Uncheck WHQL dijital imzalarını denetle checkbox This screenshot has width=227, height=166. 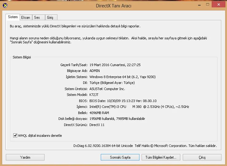[x=15, y=136]
